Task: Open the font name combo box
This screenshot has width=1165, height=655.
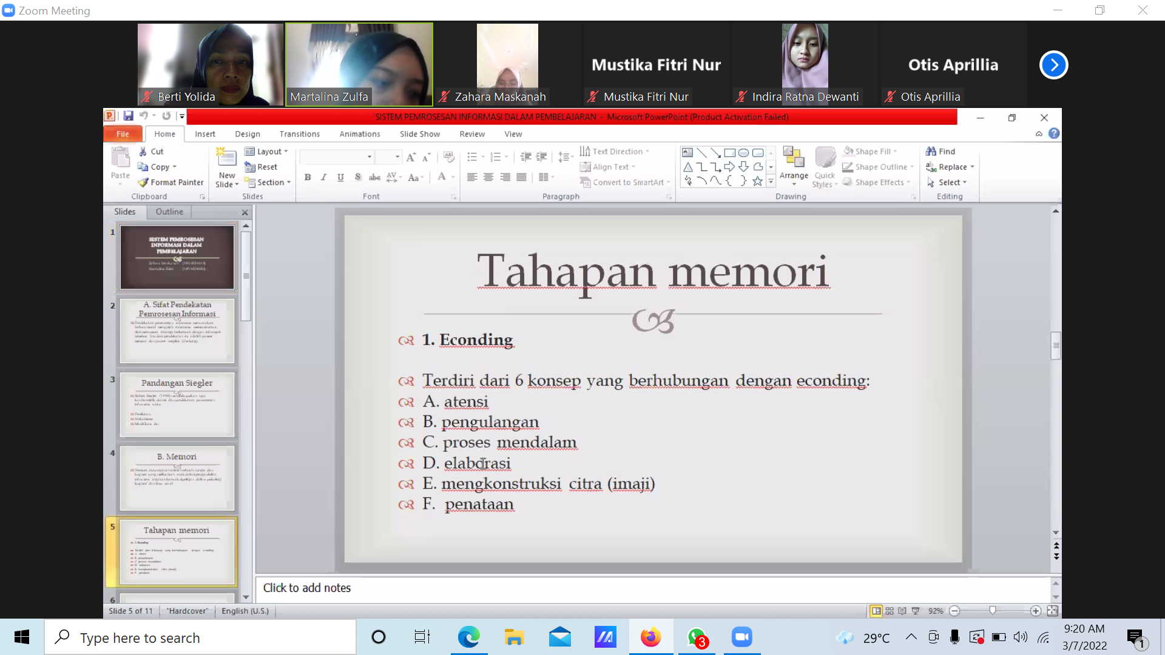Action: click(x=337, y=157)
